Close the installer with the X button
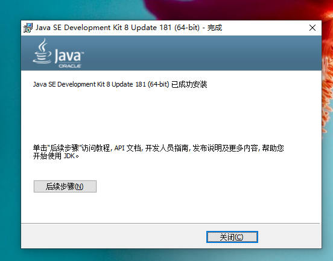Image resolution: width=333 pixels, height=261 pixels. point(312,28)
